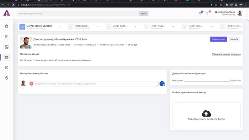Image resolution: width=249 pixels, height=140 pixels.
Task: Open the browser extensions puzzle icon
Action: (x=226, y=5)
